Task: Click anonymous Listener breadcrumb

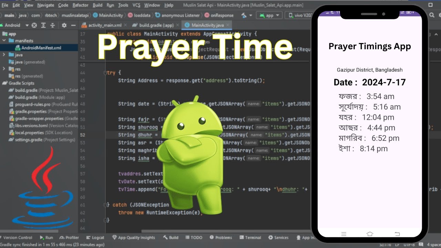Action: [x=177, y=15]
